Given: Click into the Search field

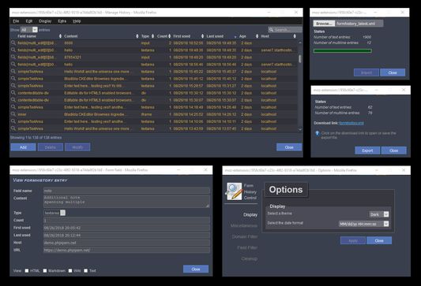Looking at the screenshot, I should [x=285, y=30].
